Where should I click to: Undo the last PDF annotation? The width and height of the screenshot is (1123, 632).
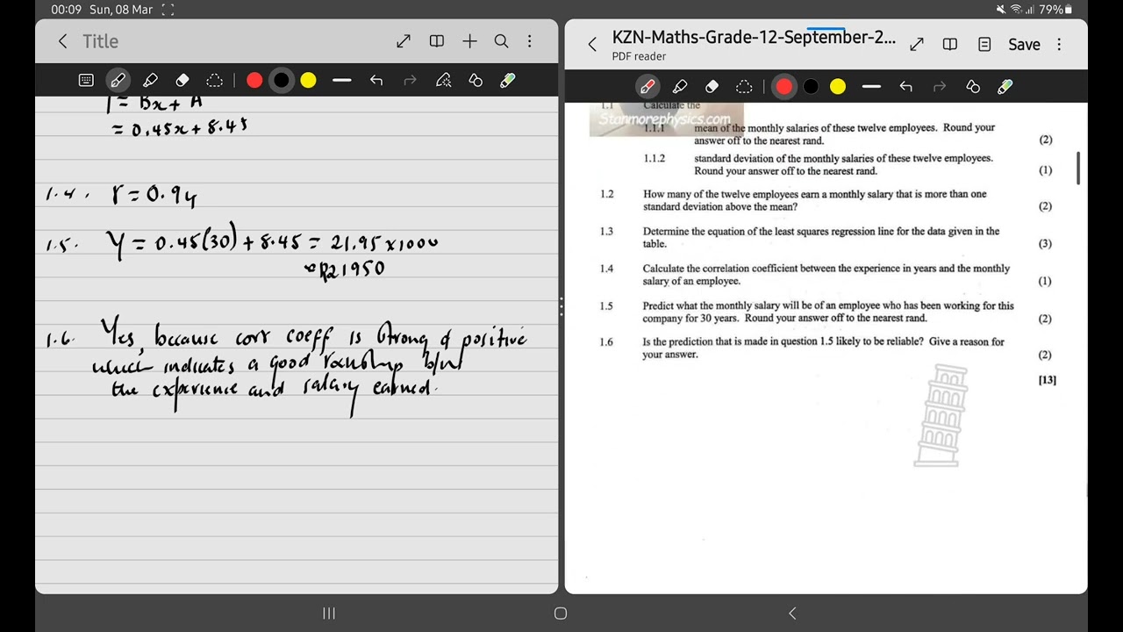[906, 86]
